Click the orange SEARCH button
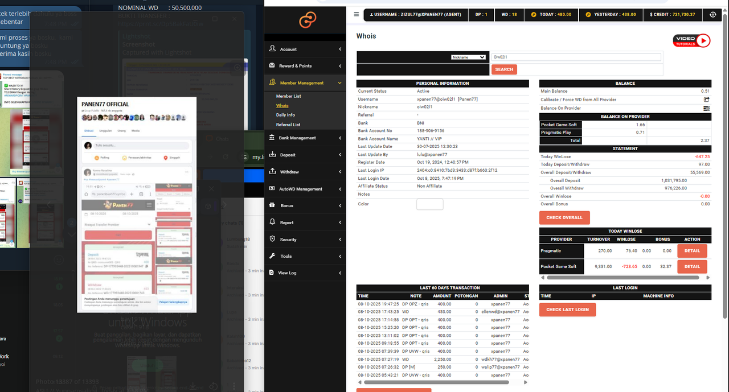 tap(504, 69)
